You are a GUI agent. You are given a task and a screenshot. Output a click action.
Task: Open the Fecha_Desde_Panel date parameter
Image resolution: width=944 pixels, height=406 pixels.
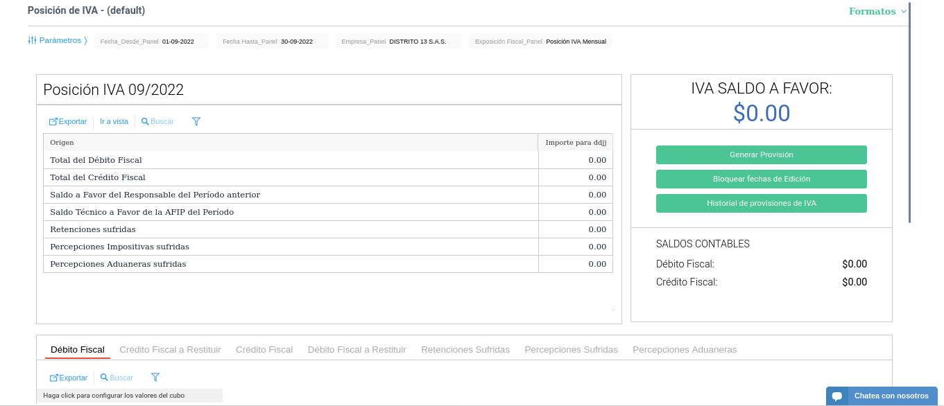click(x=152, y=42)
